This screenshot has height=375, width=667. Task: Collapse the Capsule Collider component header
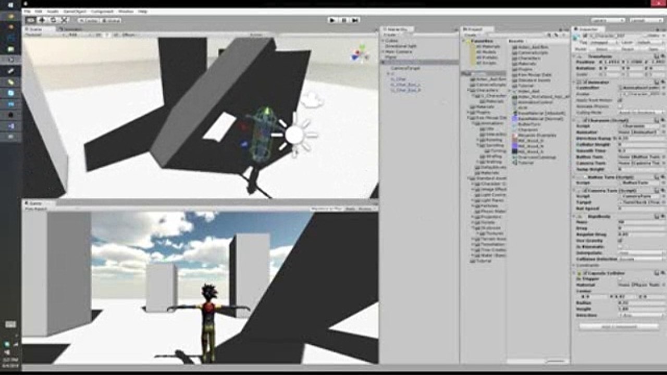619,273
